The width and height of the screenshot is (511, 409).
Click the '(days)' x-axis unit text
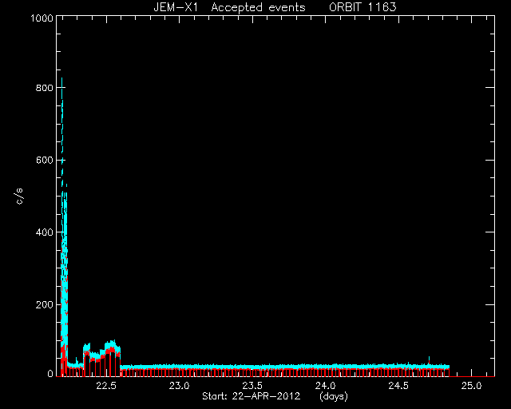334,396
